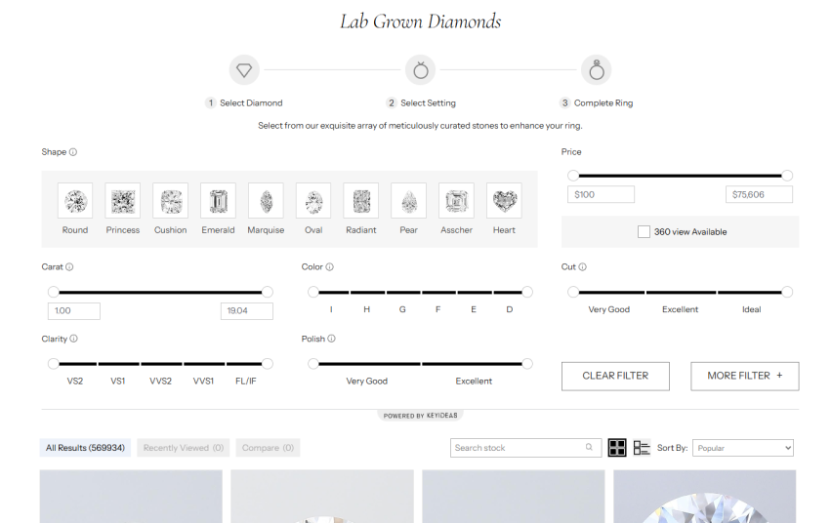Screen dimensions: 832x523
Task: Click the polish slider right handle
Action: (527, 363)
